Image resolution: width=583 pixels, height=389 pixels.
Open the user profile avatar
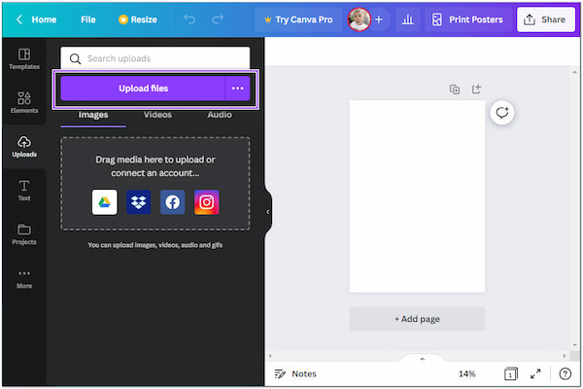point(359,19)
